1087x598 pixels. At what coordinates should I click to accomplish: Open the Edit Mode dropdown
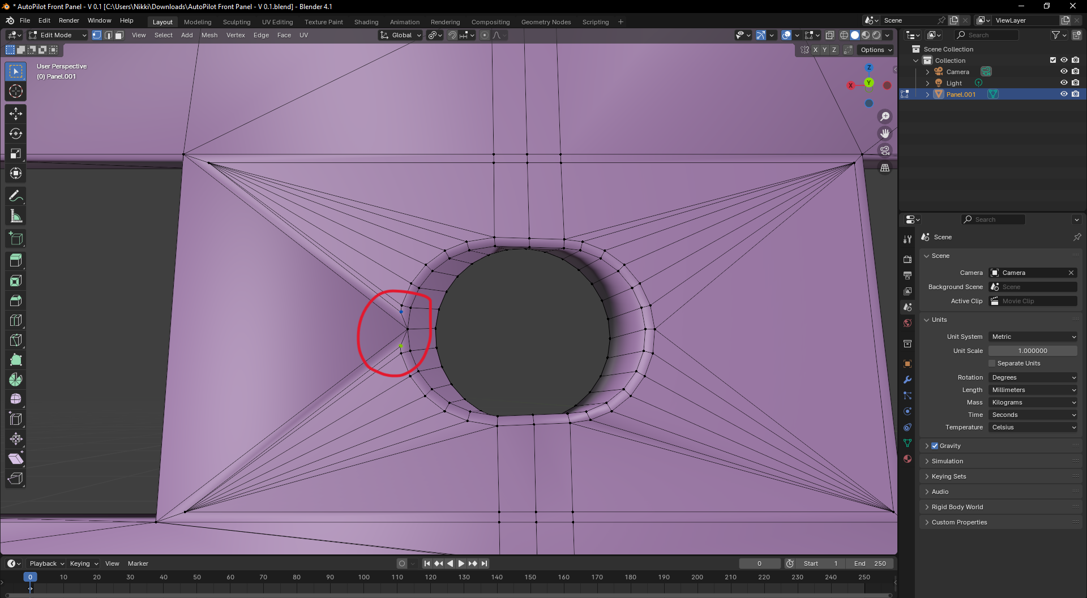pos(58,35)
